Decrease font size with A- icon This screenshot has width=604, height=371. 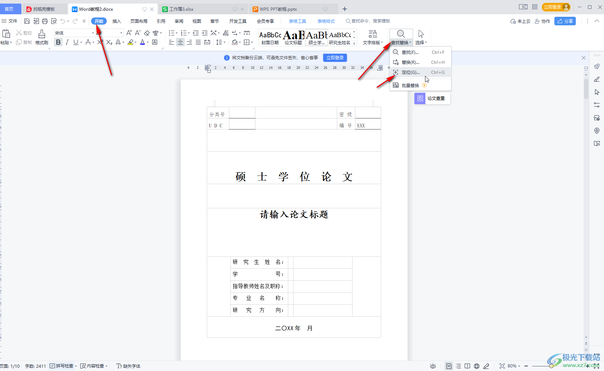[138, 33]
